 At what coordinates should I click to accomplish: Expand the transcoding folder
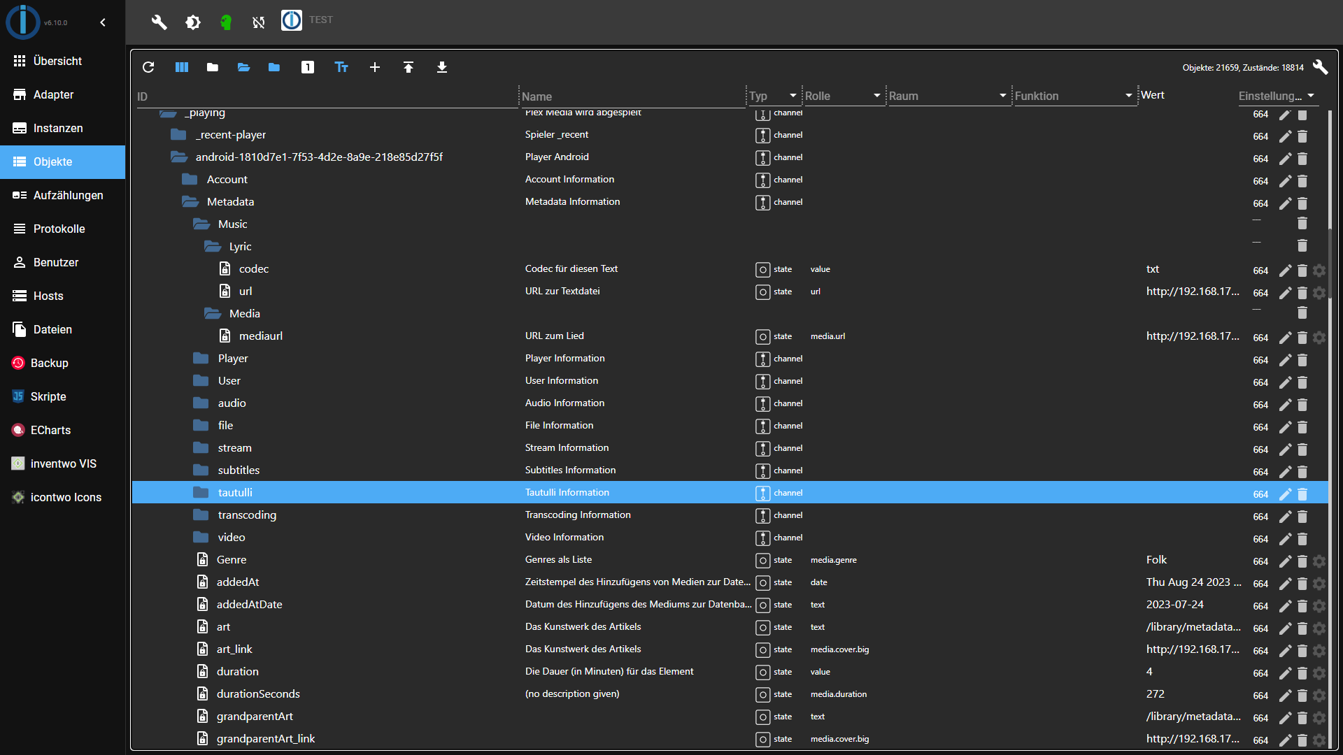click(201, 515)
